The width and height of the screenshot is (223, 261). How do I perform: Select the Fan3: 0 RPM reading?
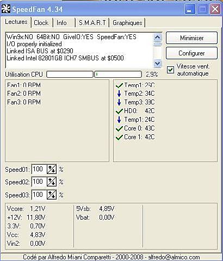point(24,102)
